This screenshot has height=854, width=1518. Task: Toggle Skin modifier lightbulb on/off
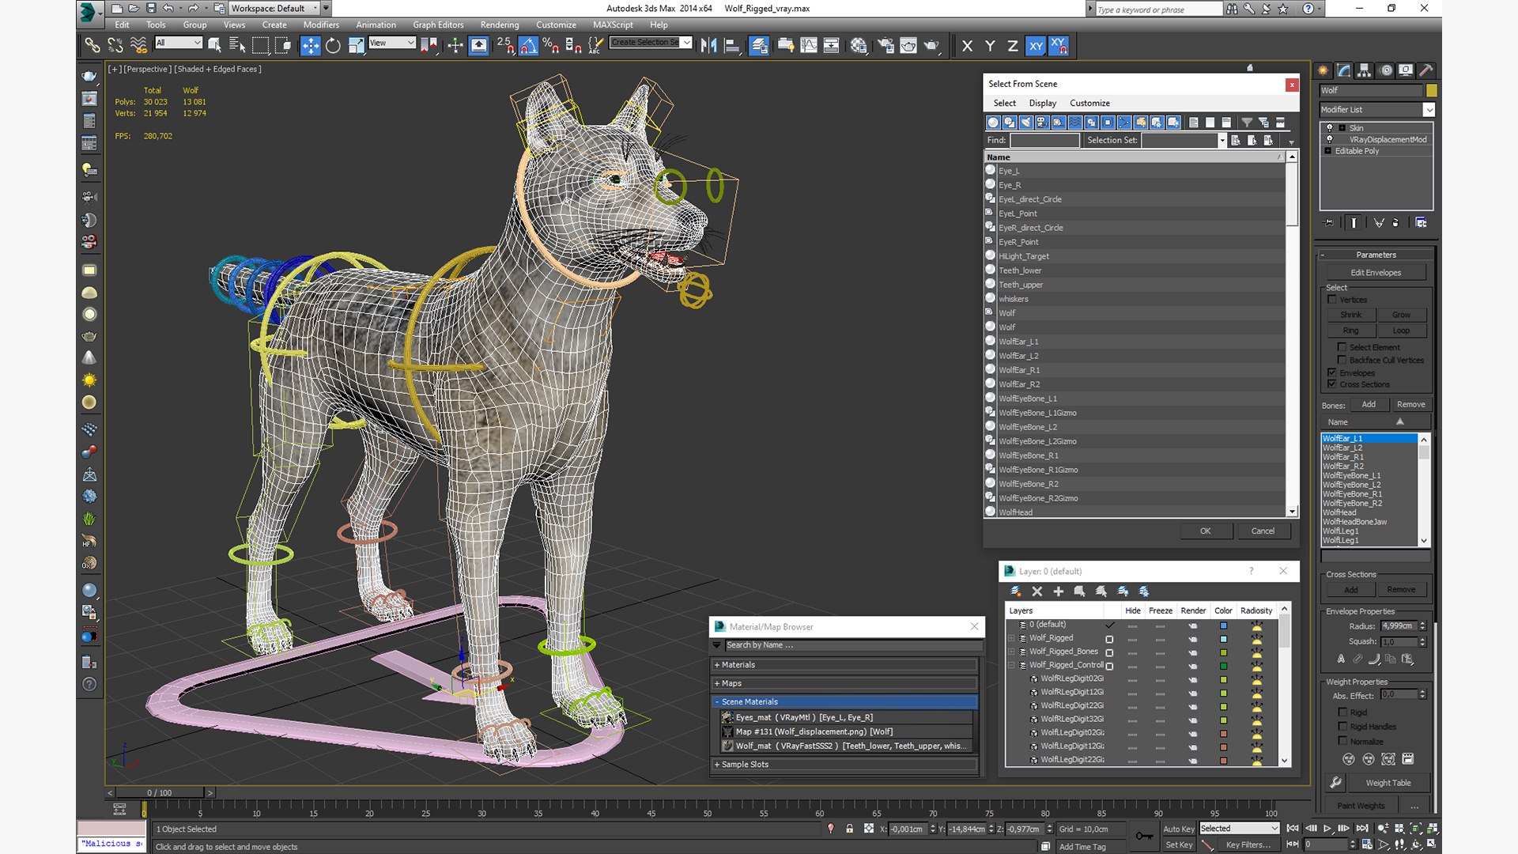(x=1329, y=127)
